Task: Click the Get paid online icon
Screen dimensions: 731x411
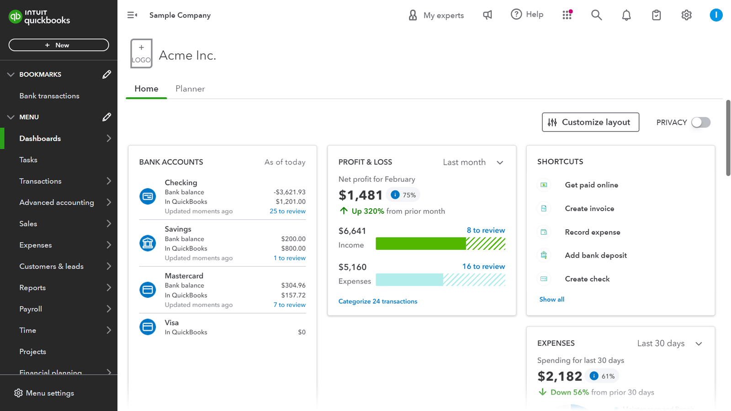Action: point(544,184)
